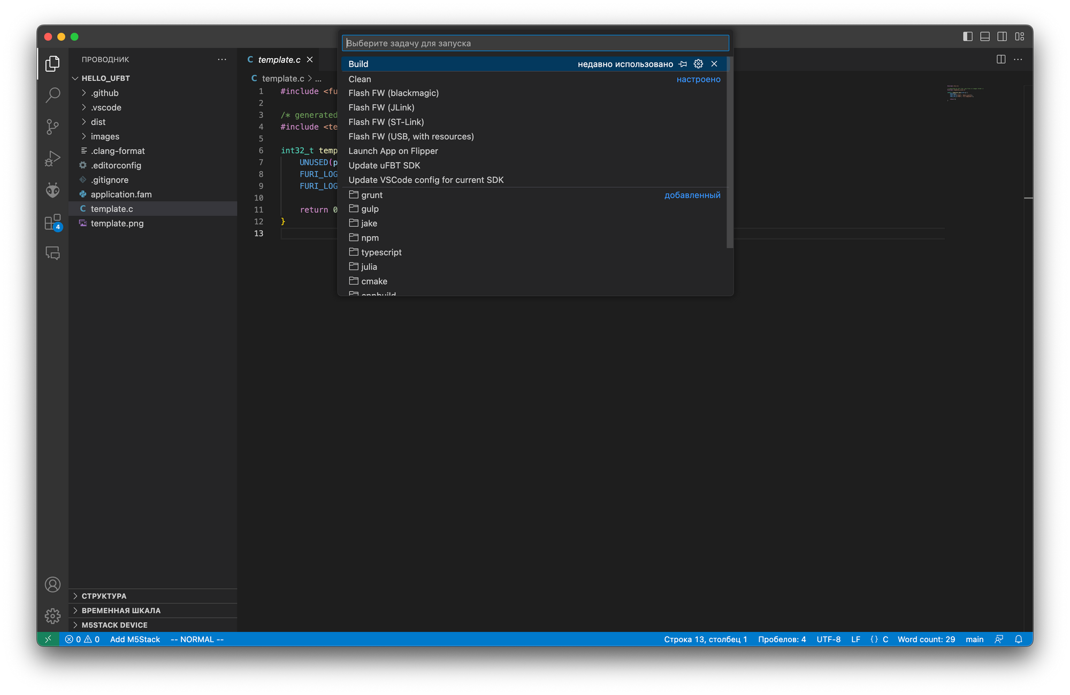1070x695 pixels.
Task: Toggle bottom panel layout icon
Action: [985, 36]
